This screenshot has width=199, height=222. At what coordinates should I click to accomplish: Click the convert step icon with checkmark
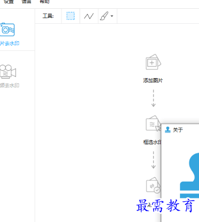153,185
